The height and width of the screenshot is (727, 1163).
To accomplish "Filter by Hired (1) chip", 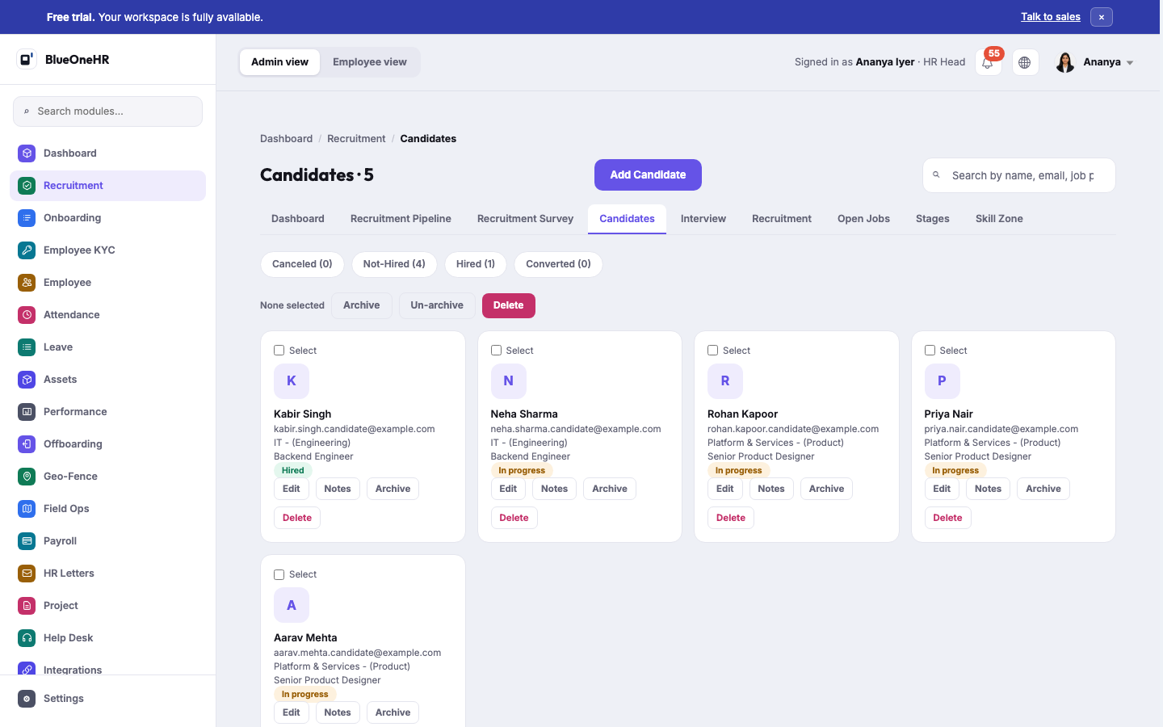I will coord(476,264).
